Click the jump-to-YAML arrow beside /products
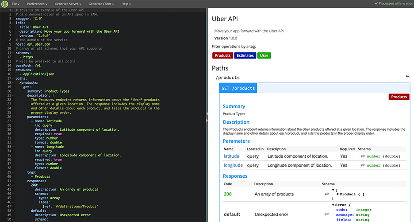This screenshot has height=222, width=414. point(407,77)
